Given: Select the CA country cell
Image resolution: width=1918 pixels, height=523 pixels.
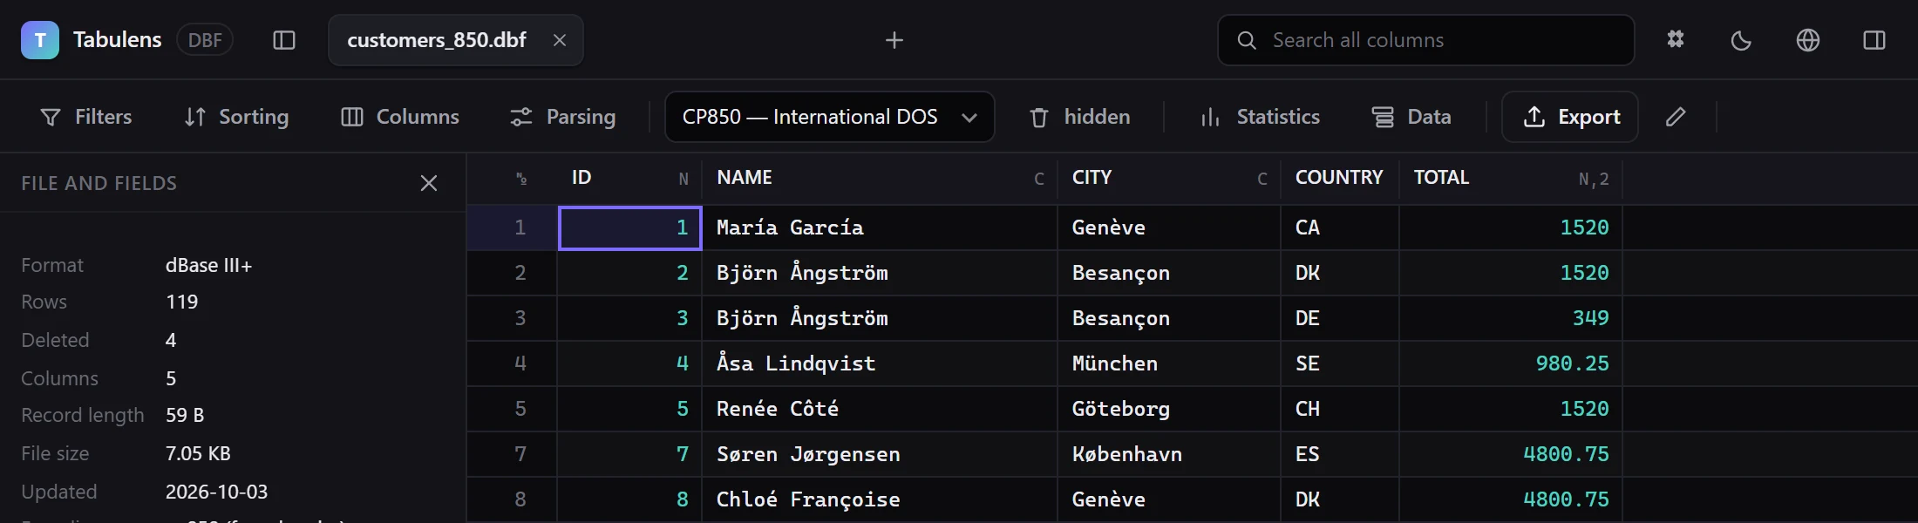Looking at the screenshot, I should (1341, 228).
